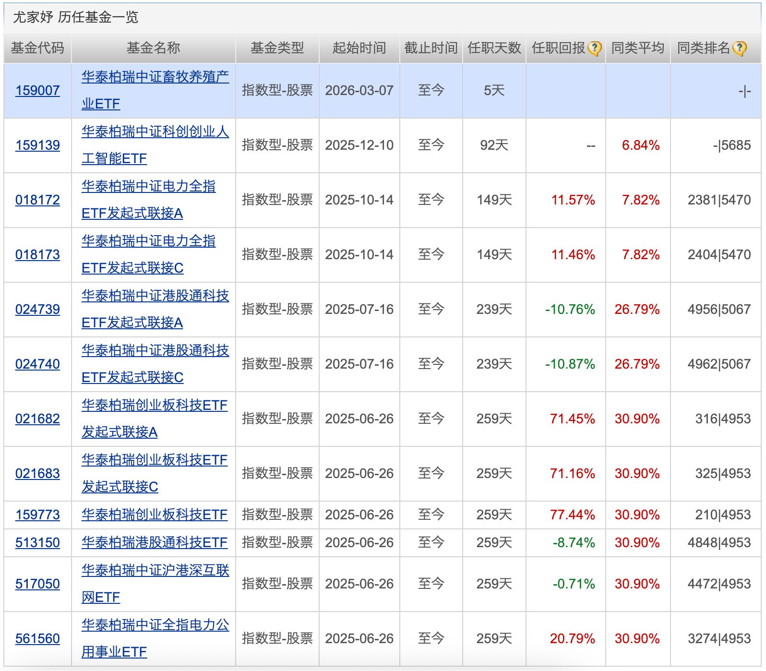Image resolution: width=766 pixels, height=671 pixels.
Task: Click fund code 517050
Action: click(x=37, y=584)
